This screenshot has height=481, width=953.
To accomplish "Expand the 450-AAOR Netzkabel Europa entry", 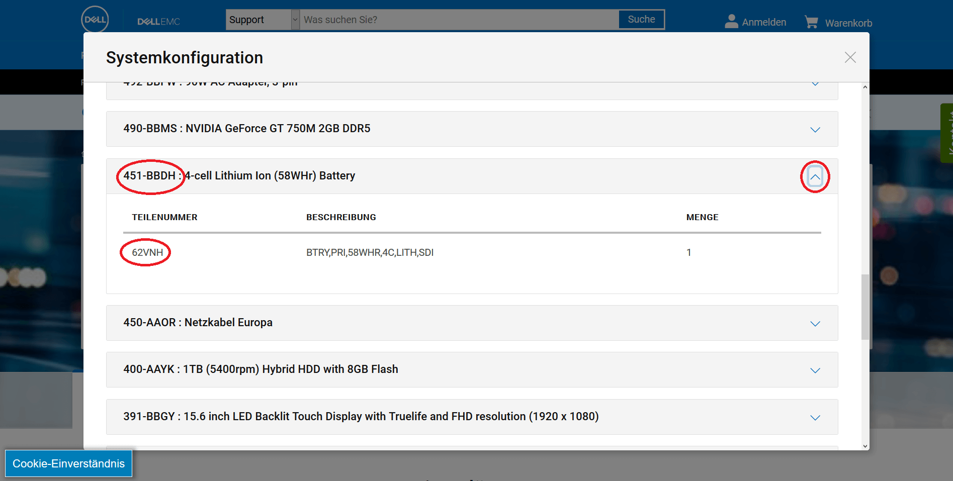I will (x=815, y=323).
